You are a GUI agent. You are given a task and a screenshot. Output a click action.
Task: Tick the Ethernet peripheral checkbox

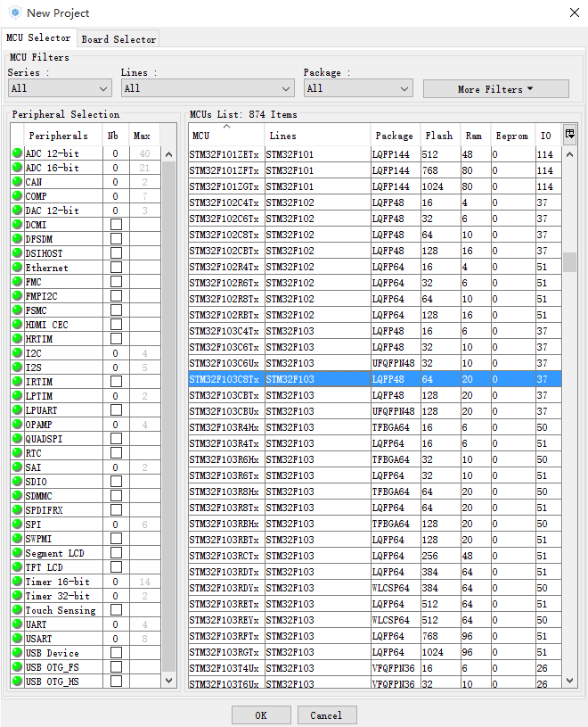[x=116, y=267]
